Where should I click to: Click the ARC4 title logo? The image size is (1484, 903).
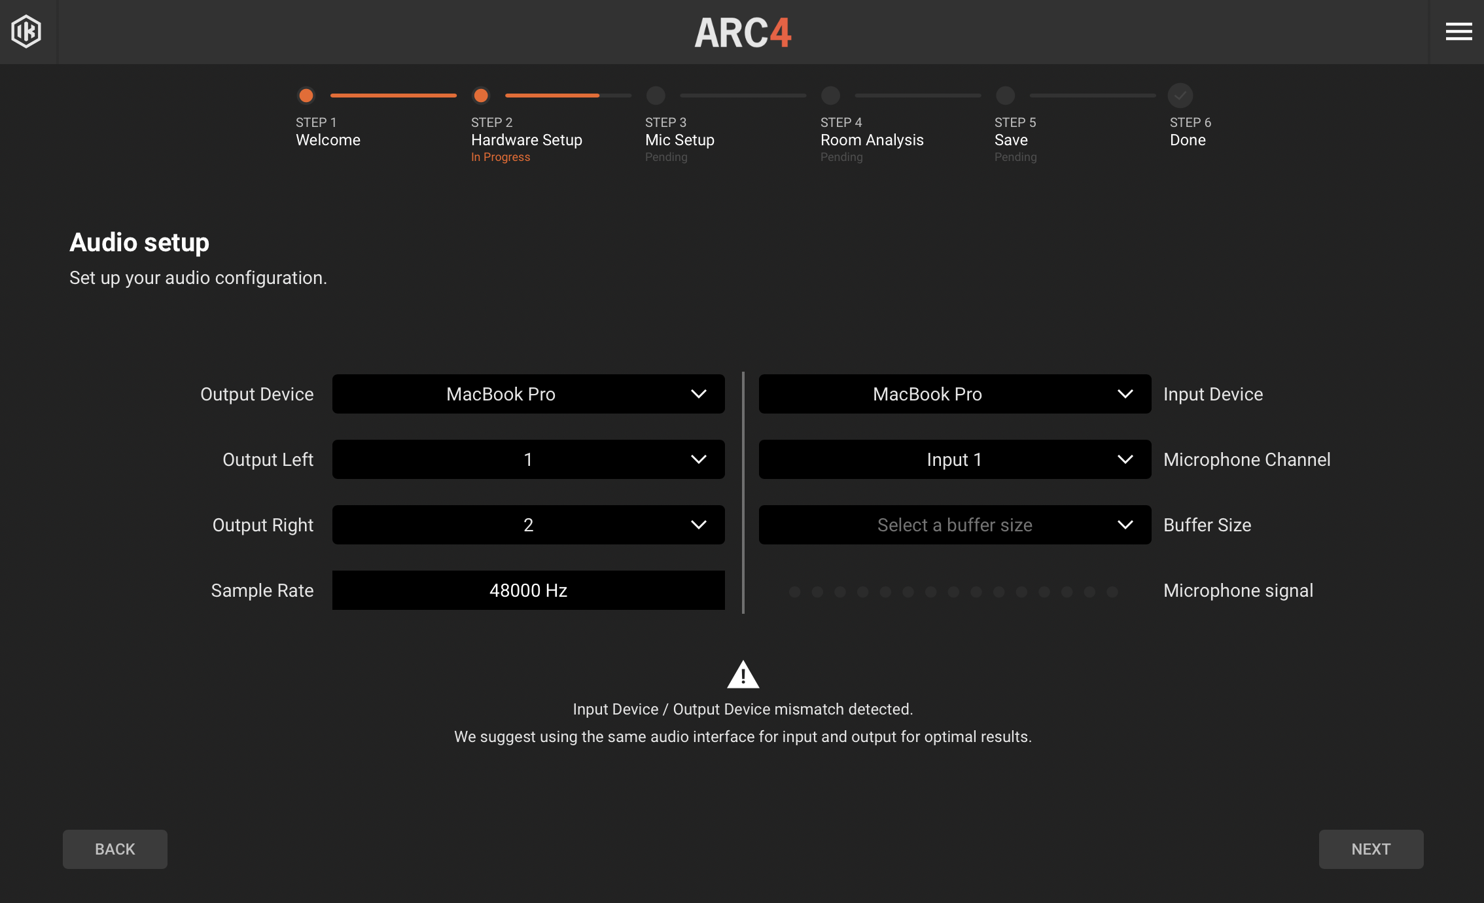(743, 32)
